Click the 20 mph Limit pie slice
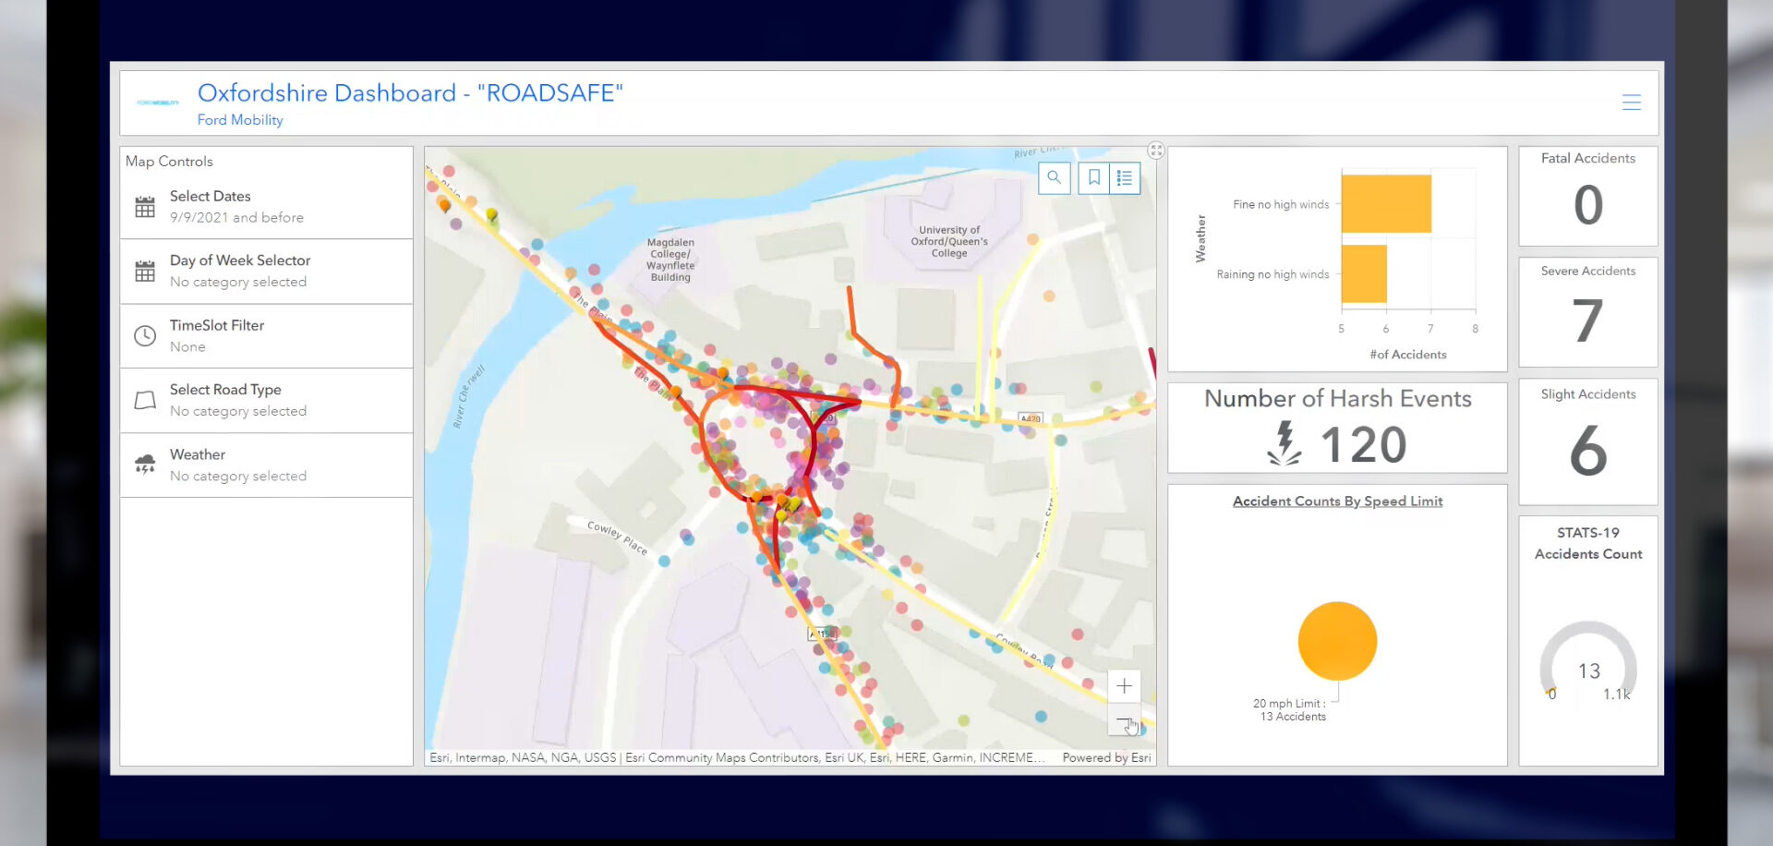Image resolution: width=1773 pixels, height=846 pixels. click(x=1337, y=641)
